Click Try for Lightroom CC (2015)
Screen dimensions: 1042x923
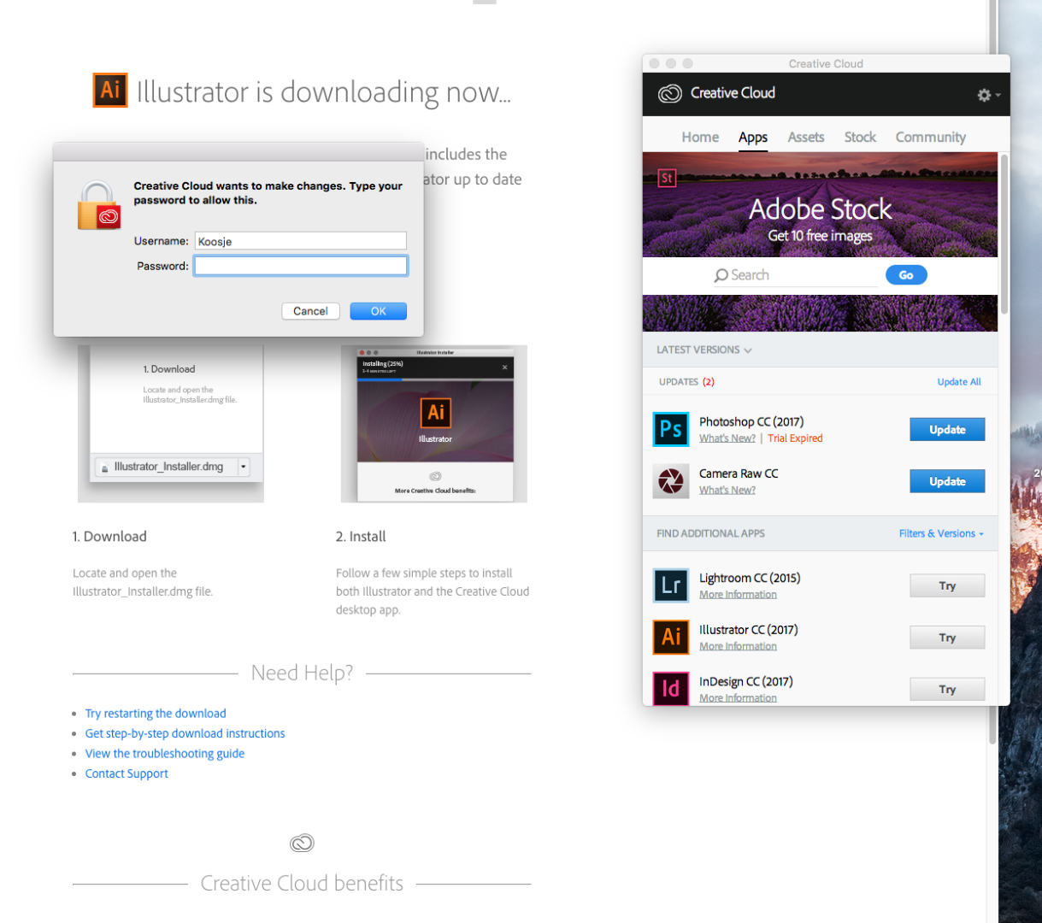tap(947, 586)
